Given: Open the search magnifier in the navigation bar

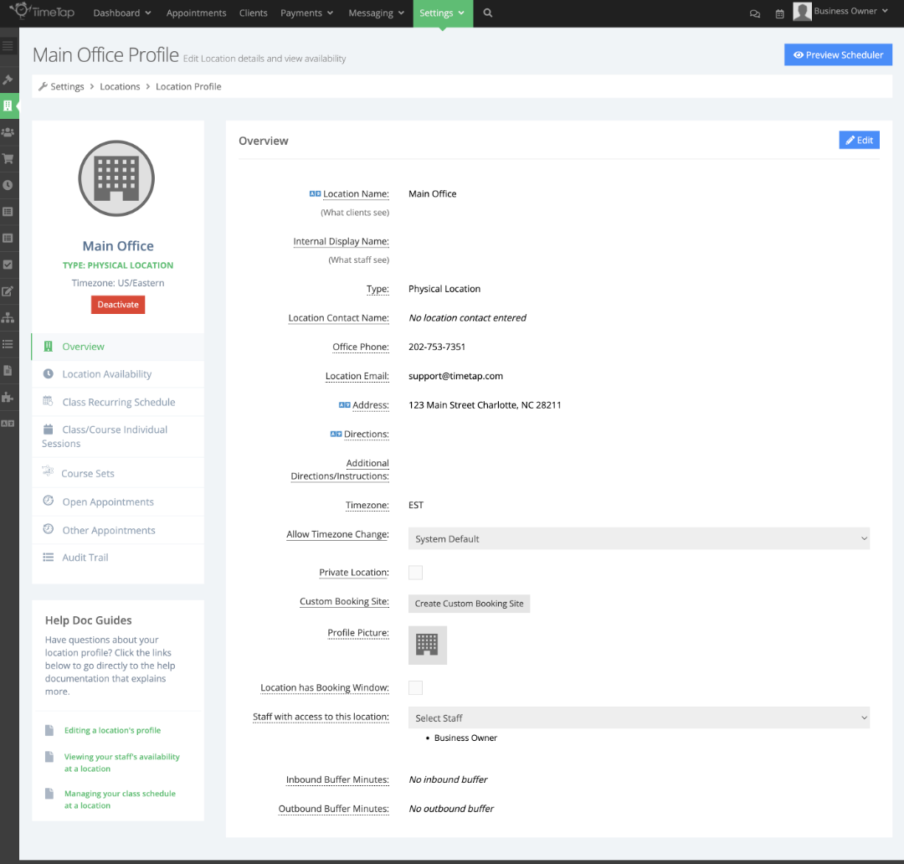Looking at the screenshot, I should tap(487, 13).
